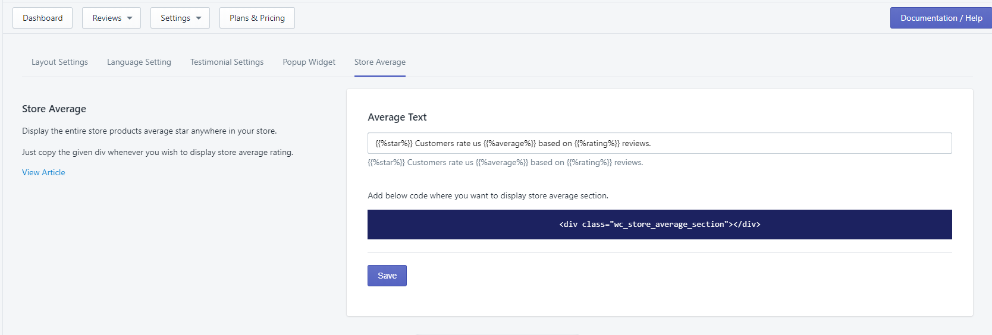Click the 'Display the entire store products' description
The width and height of the screenshot is (992, 335).
(x=149, y=131)
